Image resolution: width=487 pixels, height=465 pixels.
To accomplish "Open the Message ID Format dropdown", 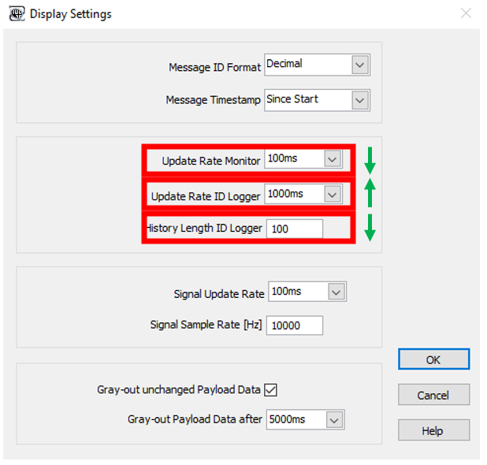I will point(359,65).
